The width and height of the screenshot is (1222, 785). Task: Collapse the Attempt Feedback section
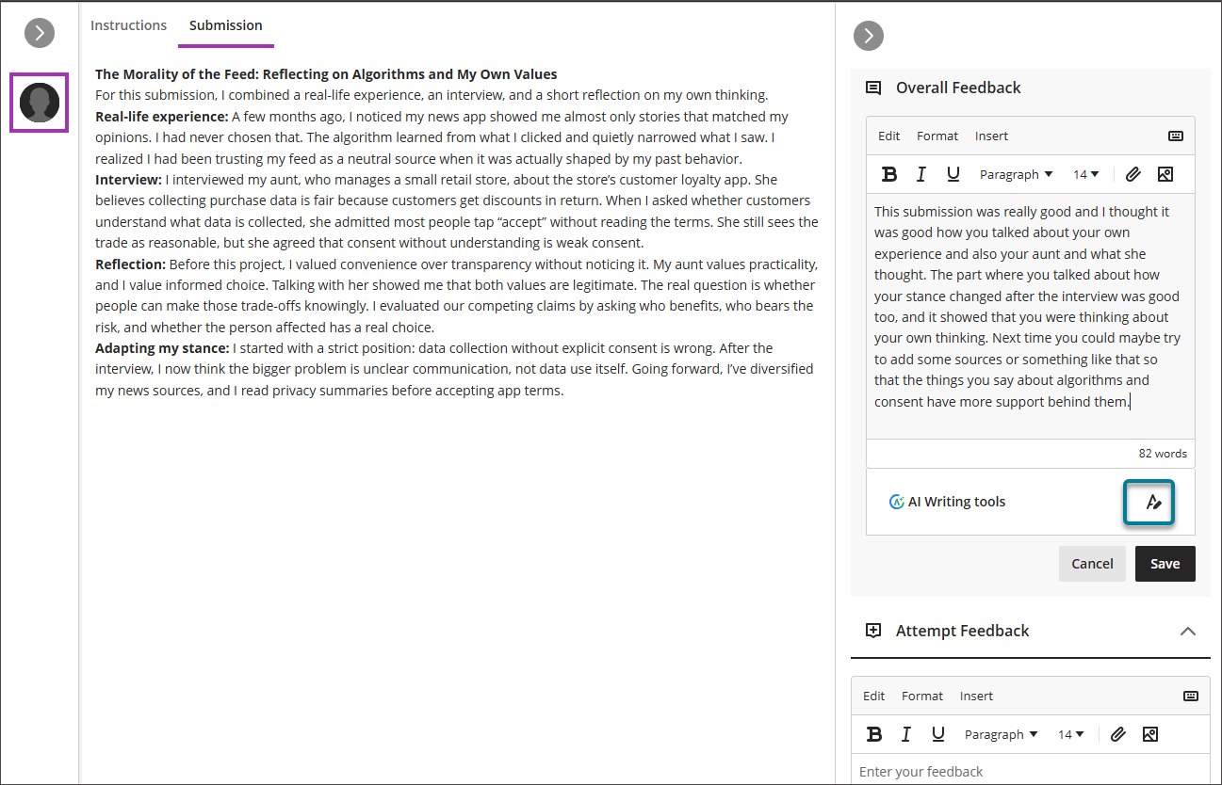[1188, 631]
